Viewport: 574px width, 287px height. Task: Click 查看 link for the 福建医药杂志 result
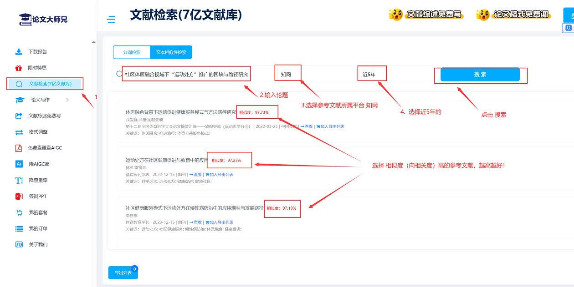click(195, 175)
